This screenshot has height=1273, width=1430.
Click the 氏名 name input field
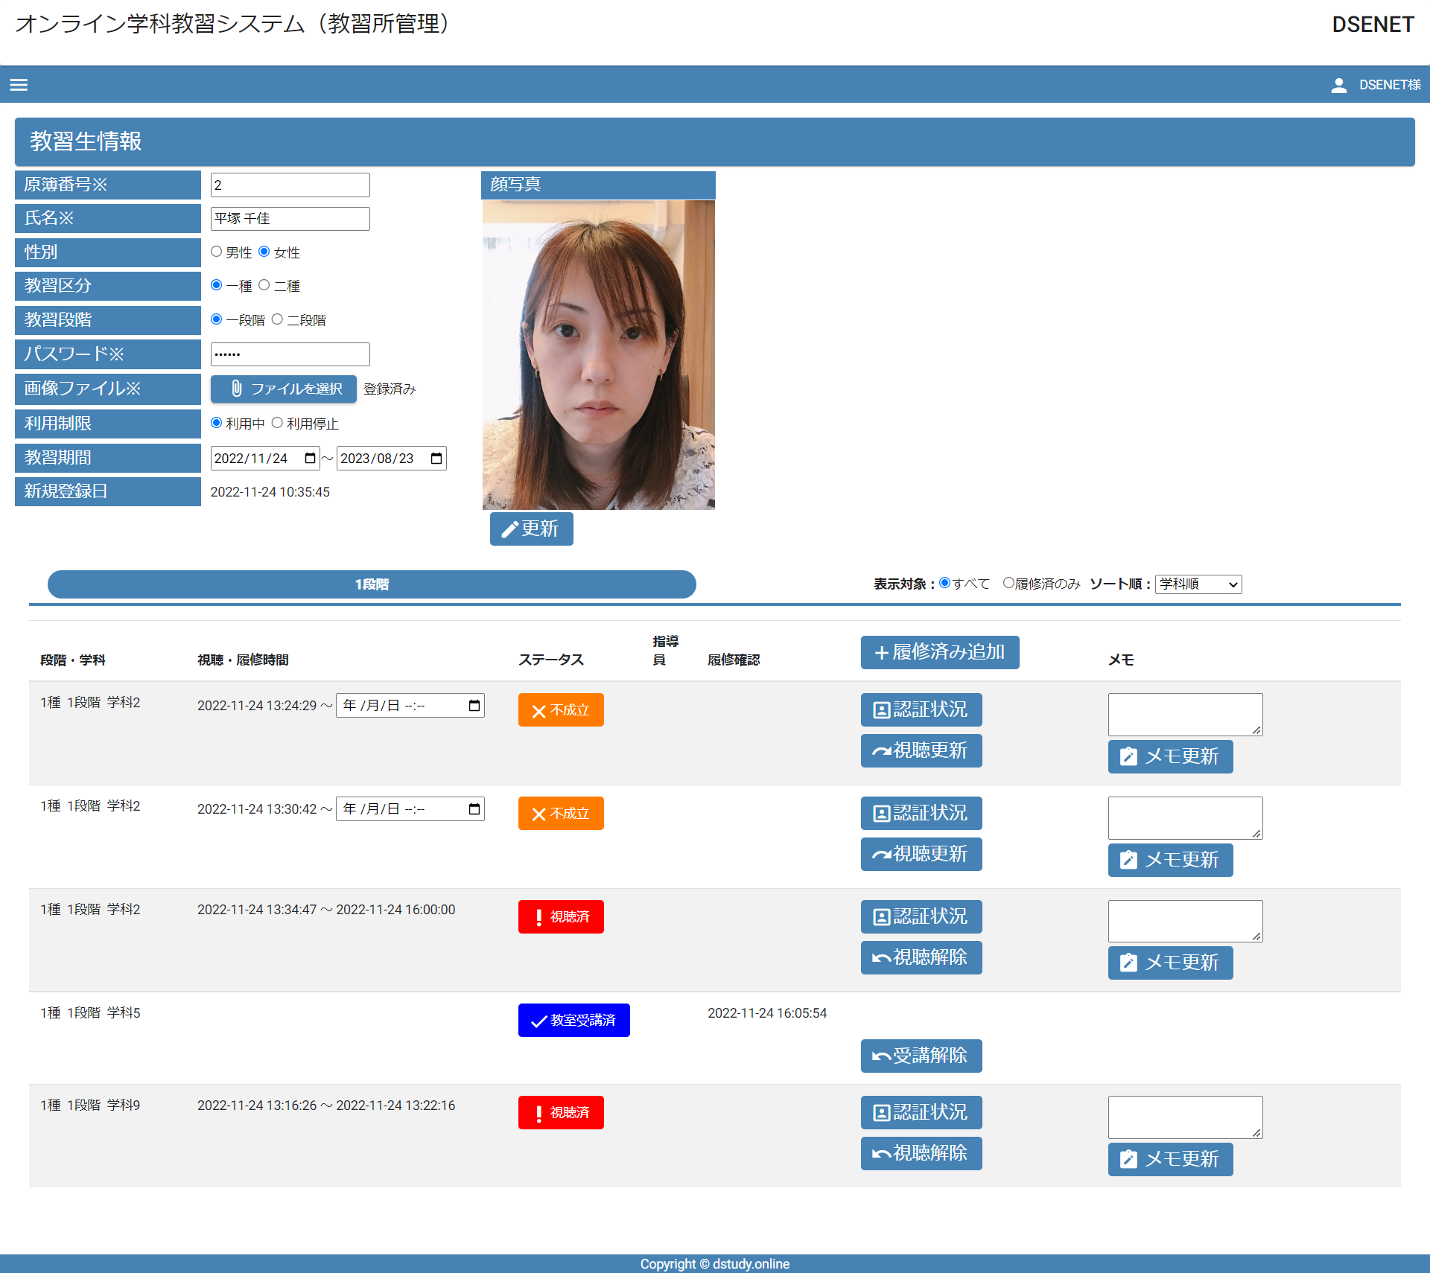pyautogui.click(x=290, y=219)
